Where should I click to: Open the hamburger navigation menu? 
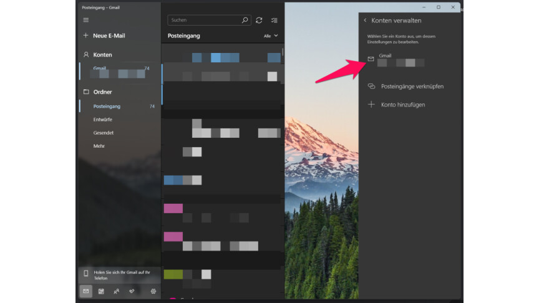coord(86,20)
